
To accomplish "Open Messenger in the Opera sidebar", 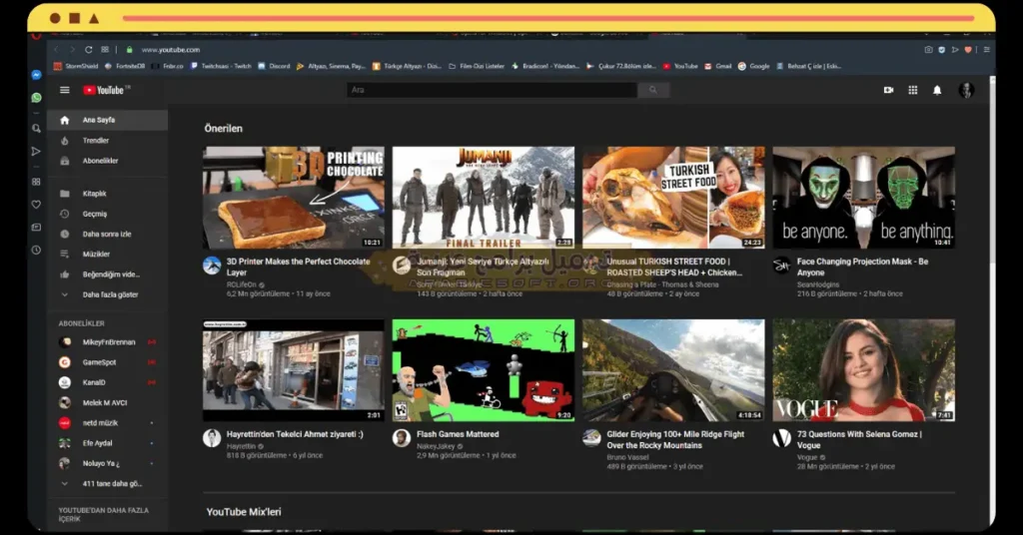I will point(37,75).
